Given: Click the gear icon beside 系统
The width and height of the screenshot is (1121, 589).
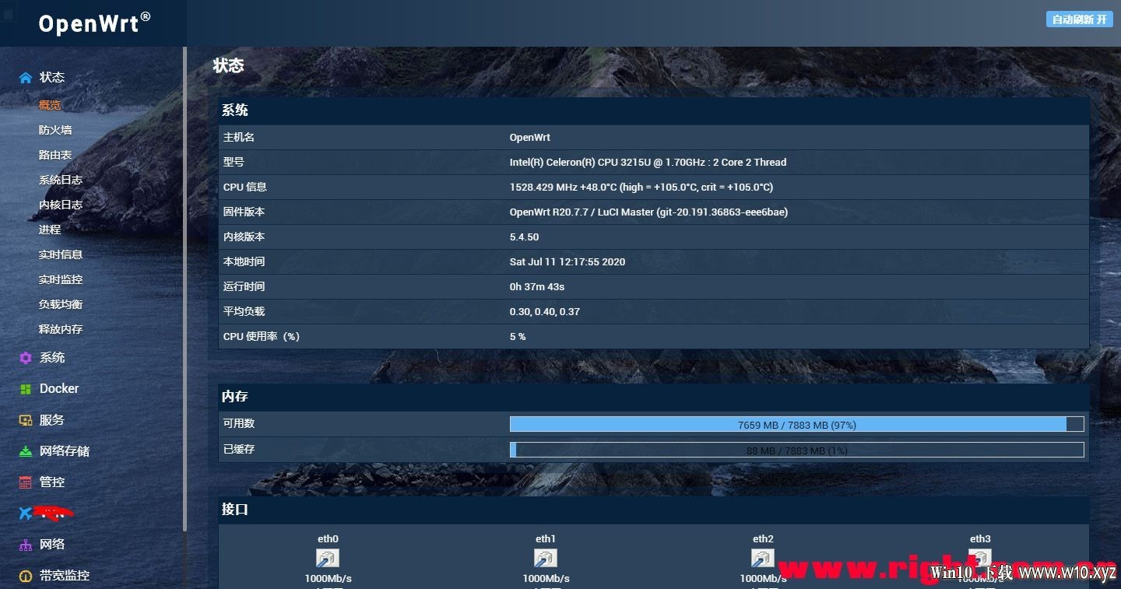Looking at the screenshot, I should [26, 358].
